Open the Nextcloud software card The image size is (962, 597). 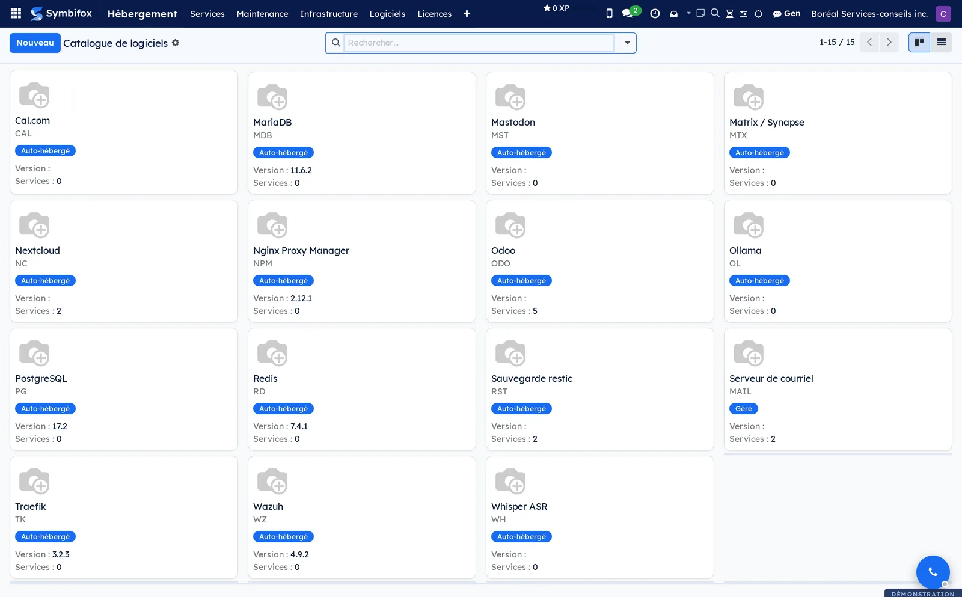(x=124, y=262)
